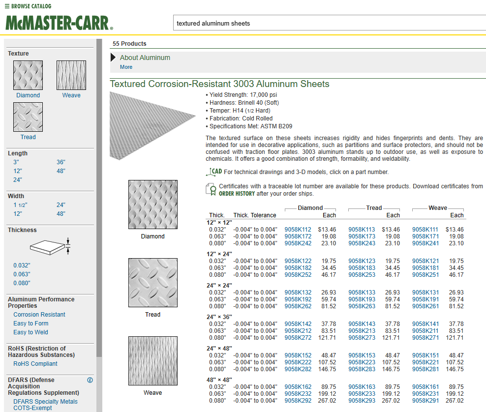Viewport: 486px width, 412px height.
Task: Filter width by 1 1/2"
Action: click(x=20, y=205)
